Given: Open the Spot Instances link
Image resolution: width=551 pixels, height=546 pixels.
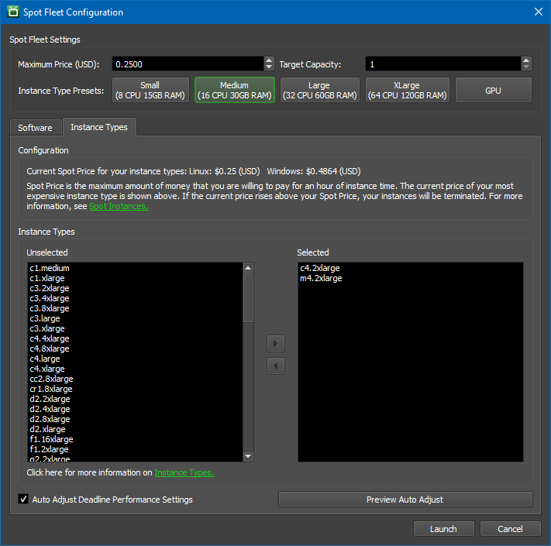Looking at the screenshot, I should (x=119, y=207).
